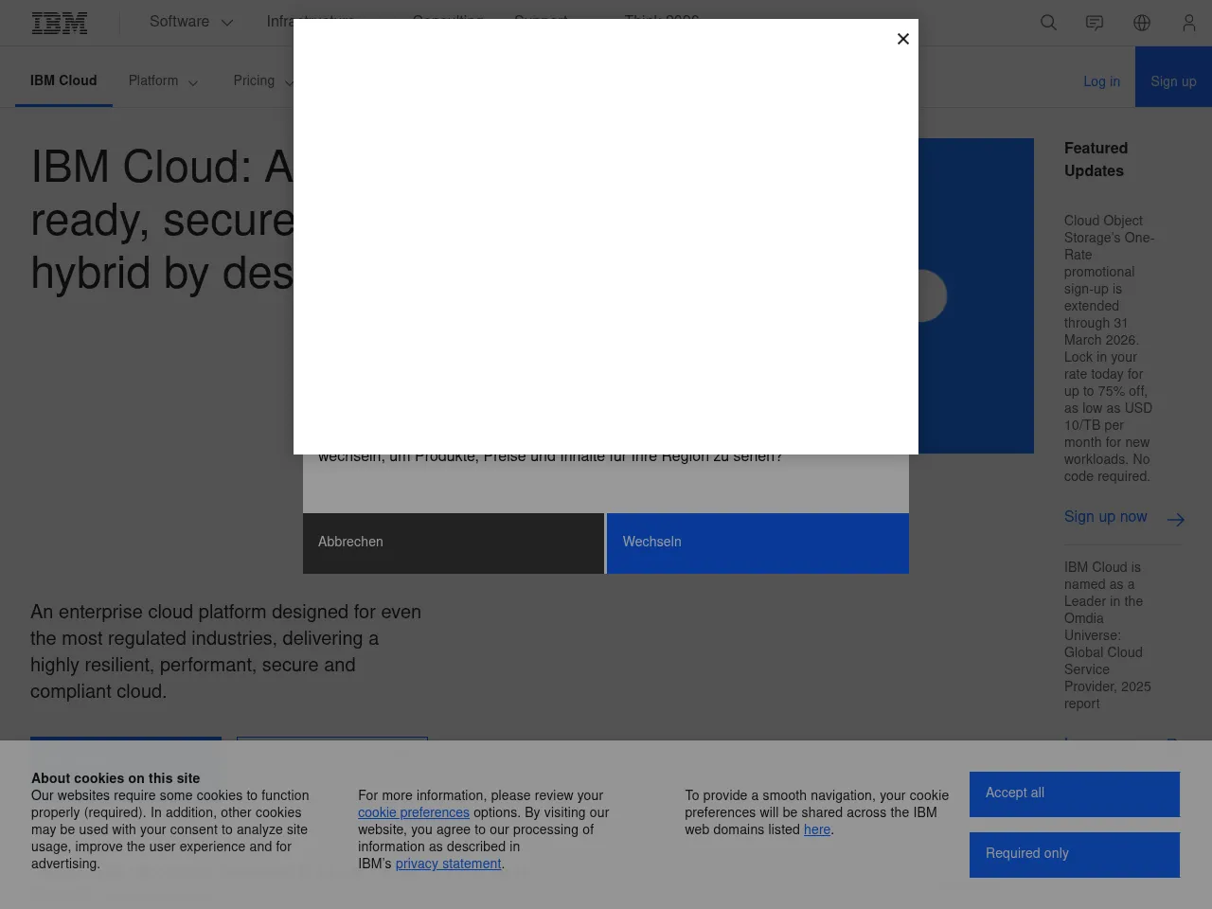Dismiss the region dialog with the X
Viewport: 1212px width, 909px height.
point(902,39)
